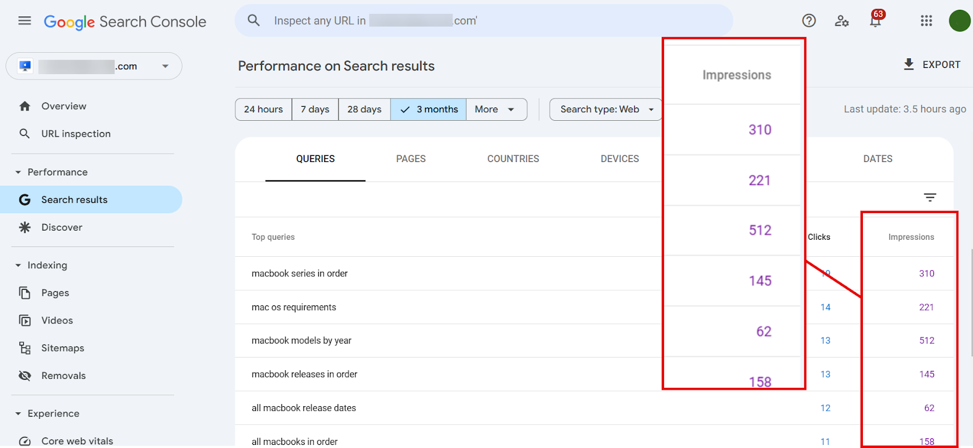Click query 'all macbooks in order'
The height and width of the screenshot is (448, 973).
pos(294,441)
